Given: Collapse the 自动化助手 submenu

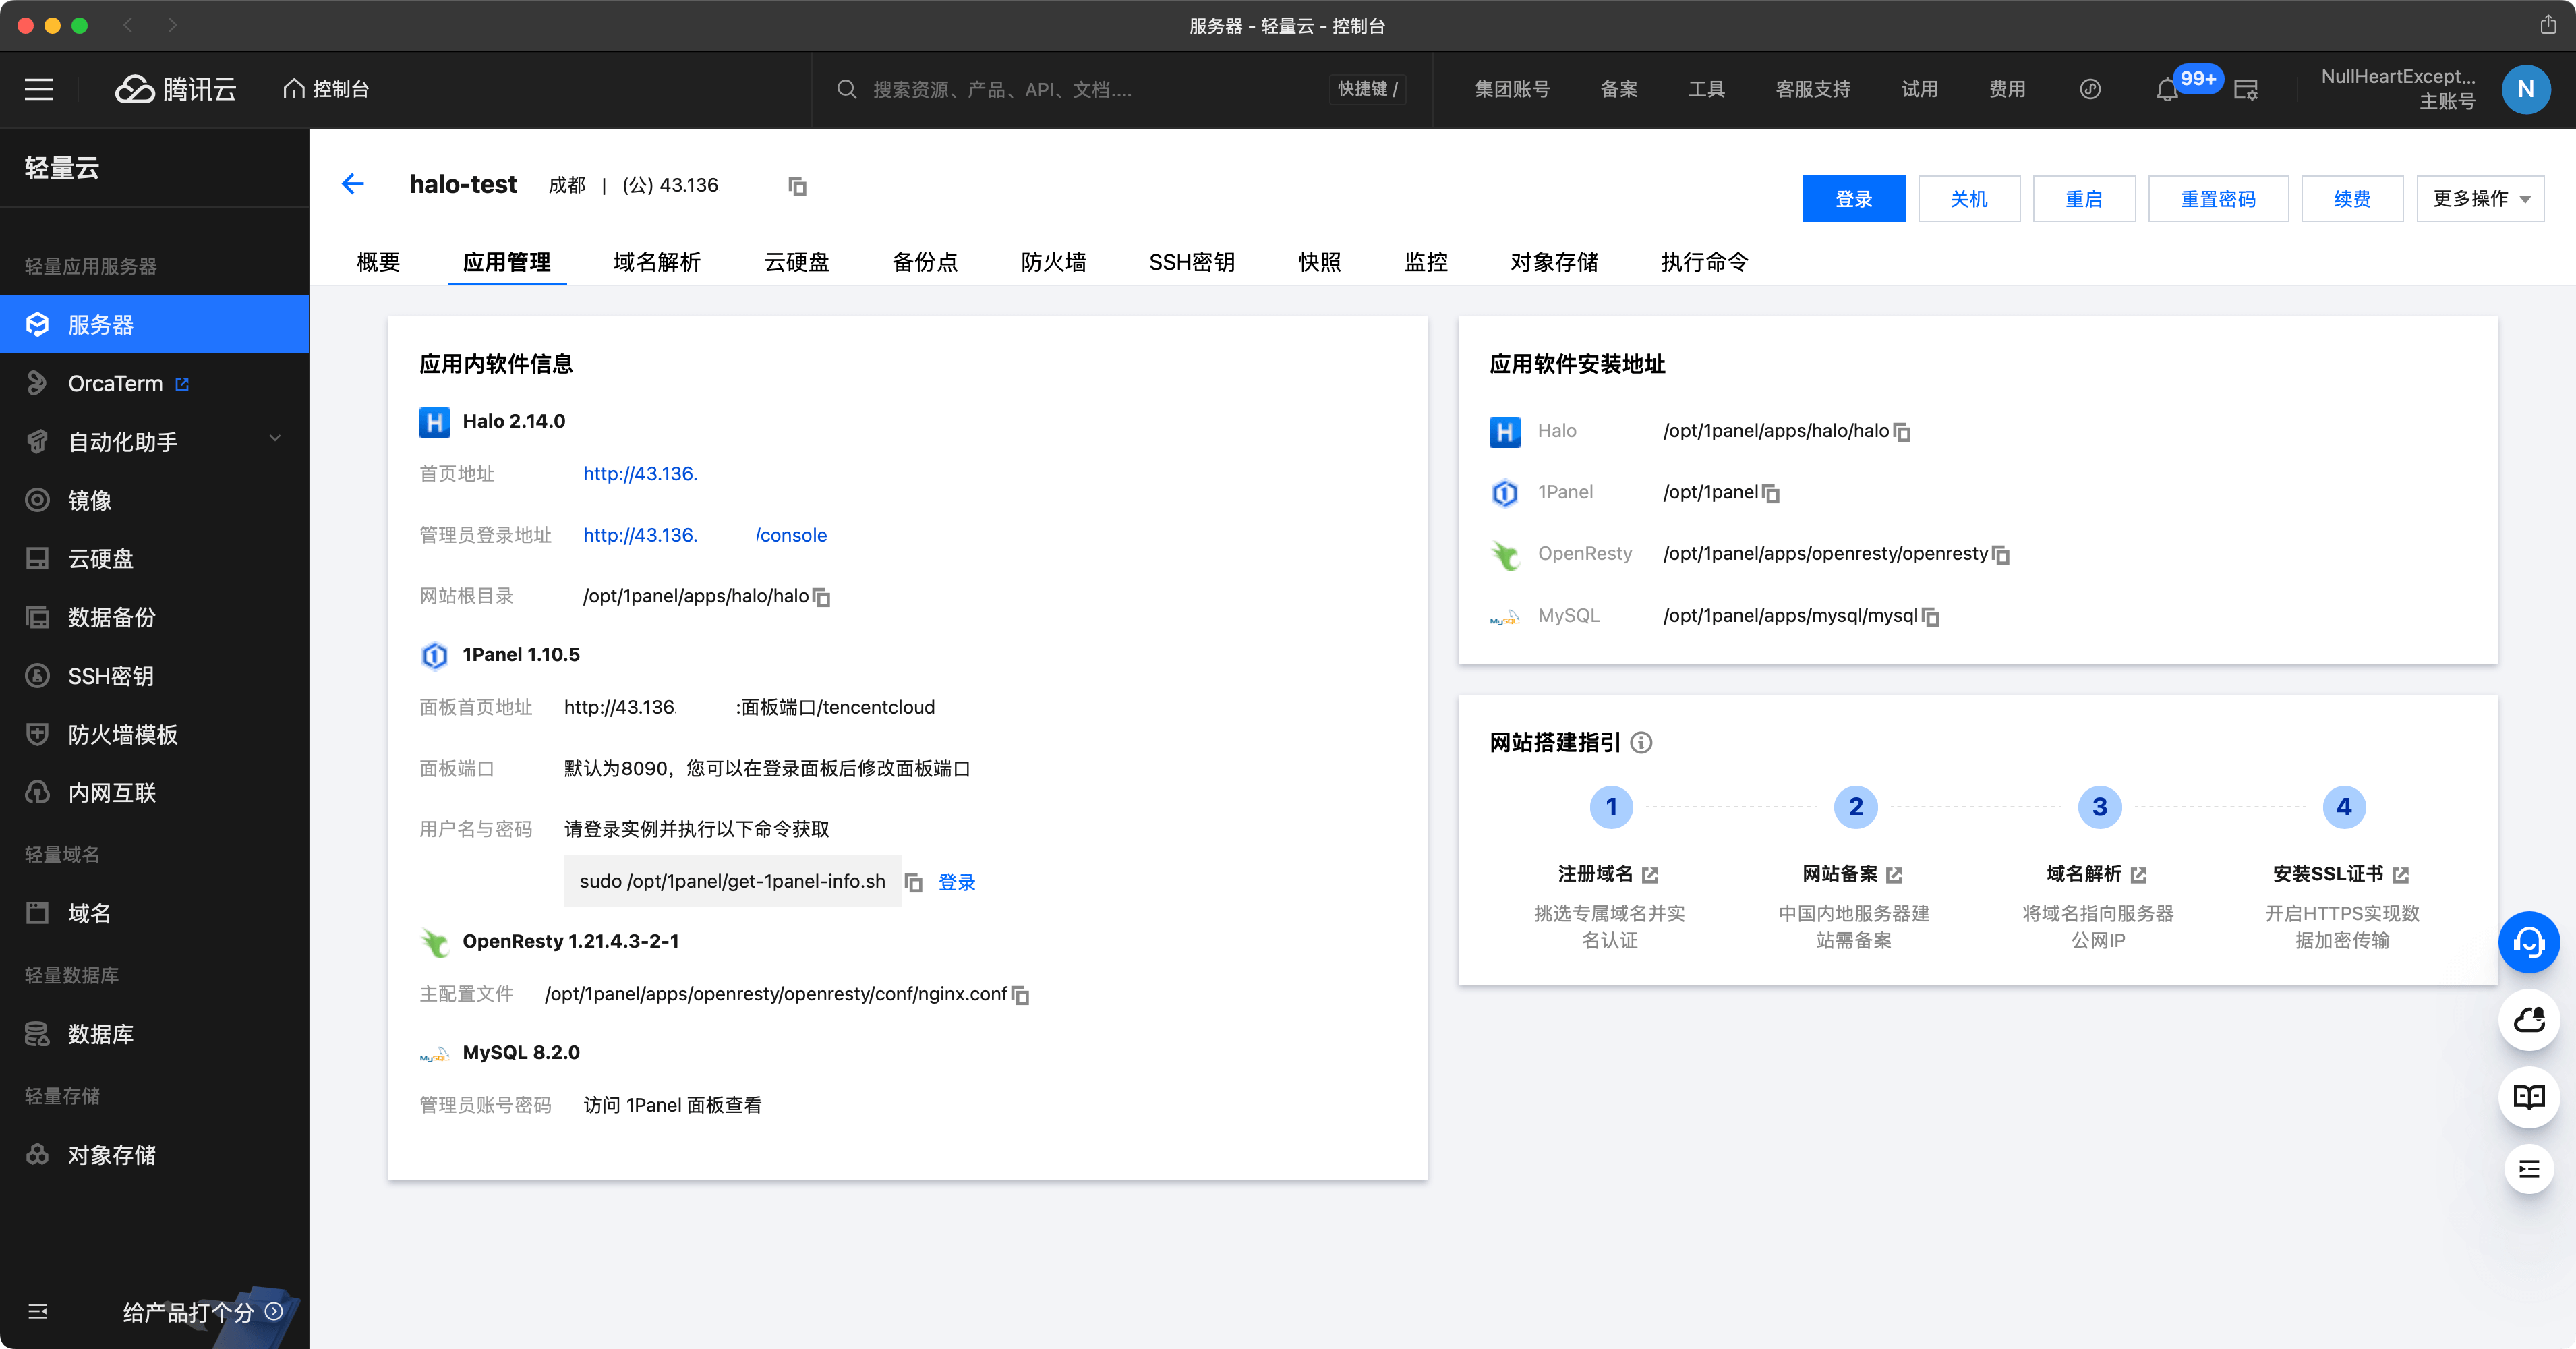Looking at the screenshot, I should point(275,438).
